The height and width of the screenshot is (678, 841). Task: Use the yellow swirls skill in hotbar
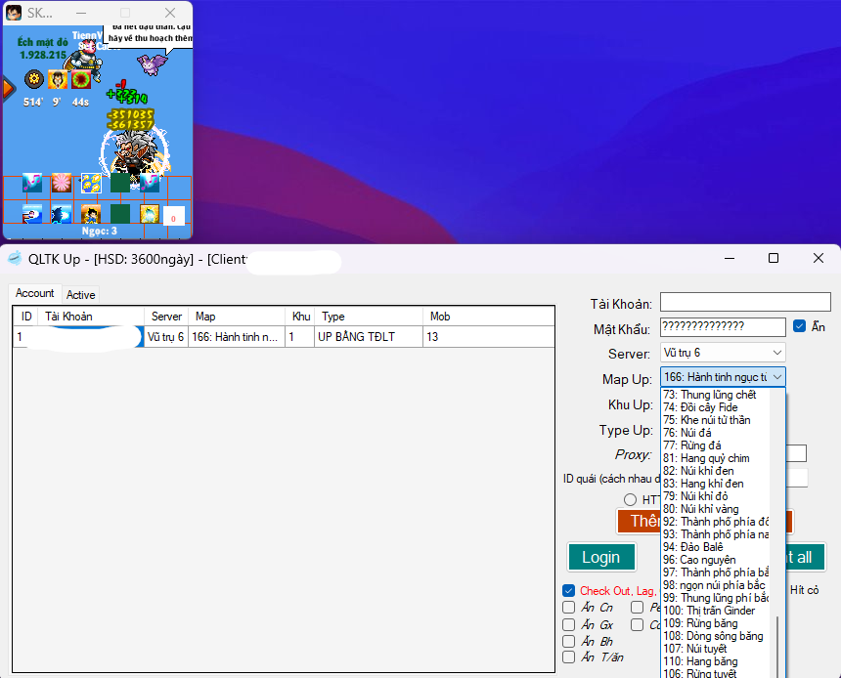click(91, 183)
